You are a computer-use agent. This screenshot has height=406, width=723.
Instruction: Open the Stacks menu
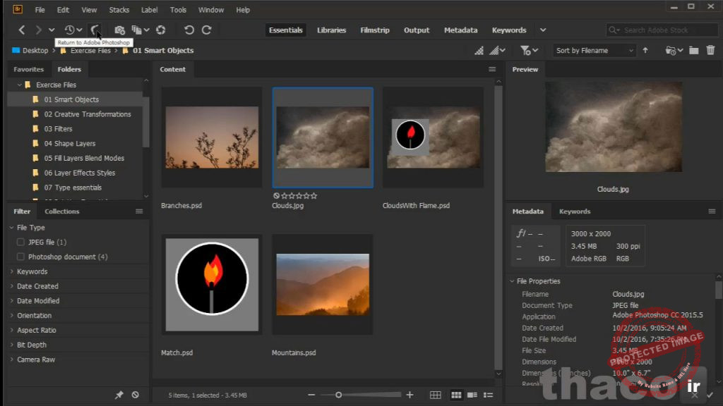[x=119, y=10]
